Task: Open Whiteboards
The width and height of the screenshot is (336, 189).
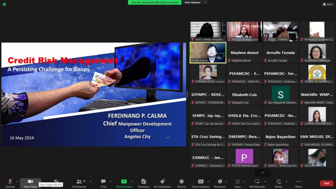Action: click(x=257, y=183)
